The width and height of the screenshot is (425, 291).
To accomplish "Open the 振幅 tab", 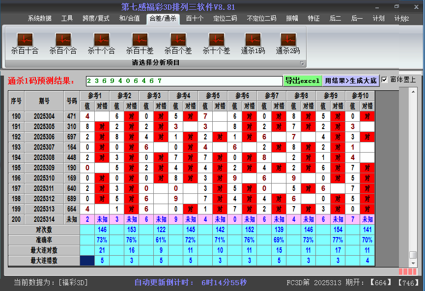I will (x=292, y=19).
